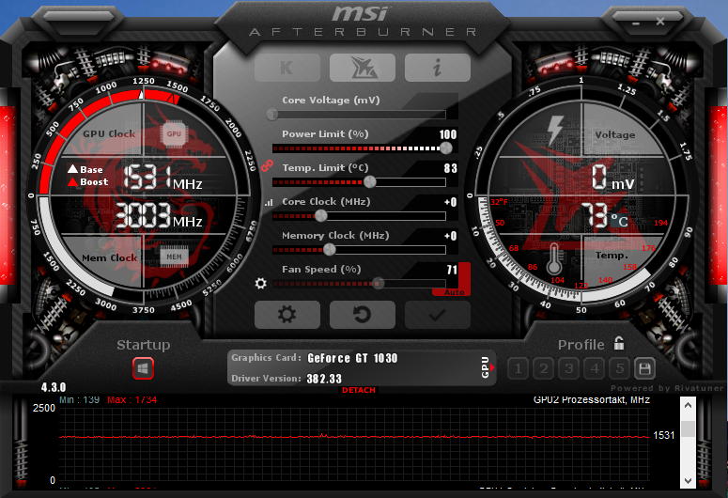
Task: Click the Core Clock slider handle
Action: click(321, 215)
